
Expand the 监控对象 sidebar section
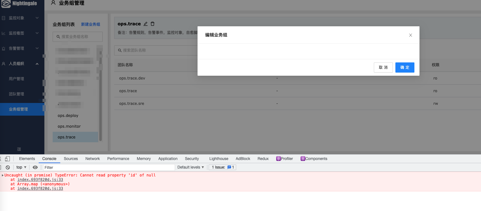[37, 18]
